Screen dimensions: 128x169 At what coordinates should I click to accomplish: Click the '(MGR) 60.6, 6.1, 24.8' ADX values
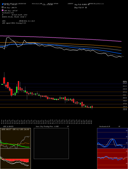pyautogui.click(x=27, y=21)
